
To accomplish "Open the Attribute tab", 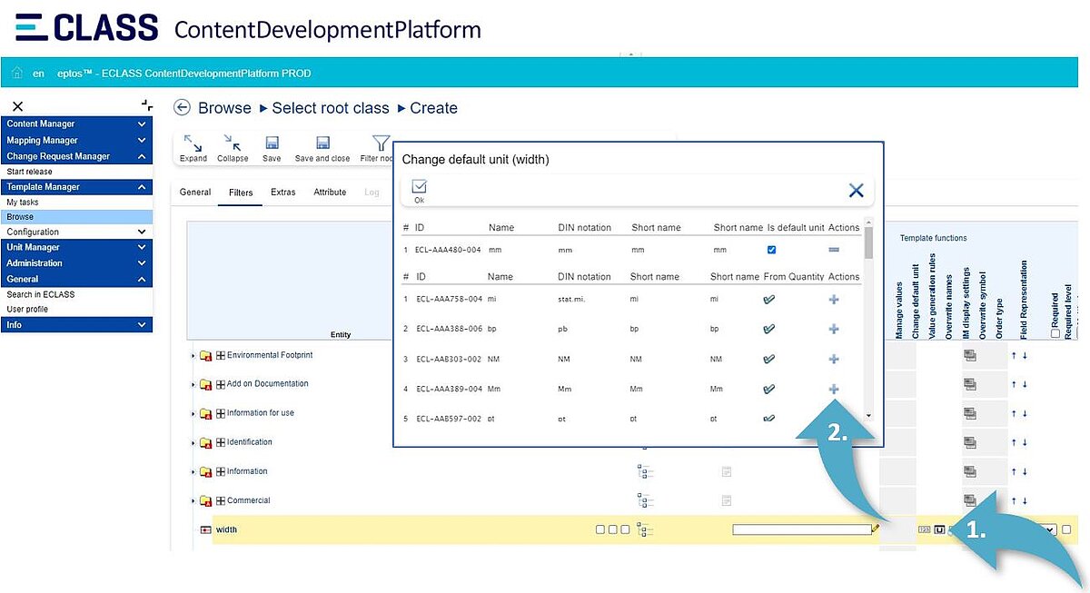I will pos(330,193).
